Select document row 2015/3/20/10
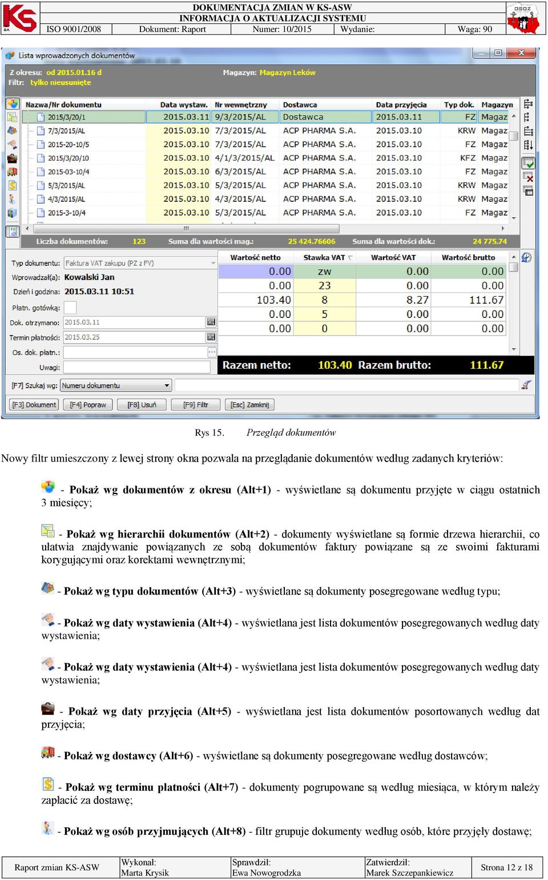Image resolution: width=548 pixels, height=880 pixels. [265, 158]
